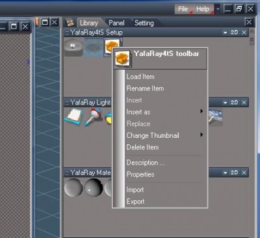This screenshot has height=238, width=260.
Task: Click the library browser icon beside Library tab
Action: point(70,23)
